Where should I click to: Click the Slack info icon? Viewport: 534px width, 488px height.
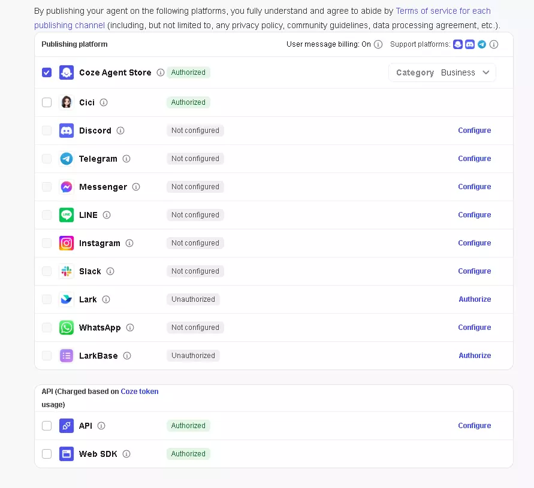110,272
